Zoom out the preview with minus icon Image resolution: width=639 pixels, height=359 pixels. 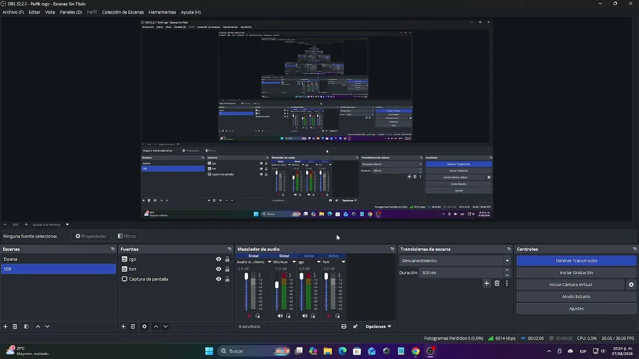[x=5, y=224]
